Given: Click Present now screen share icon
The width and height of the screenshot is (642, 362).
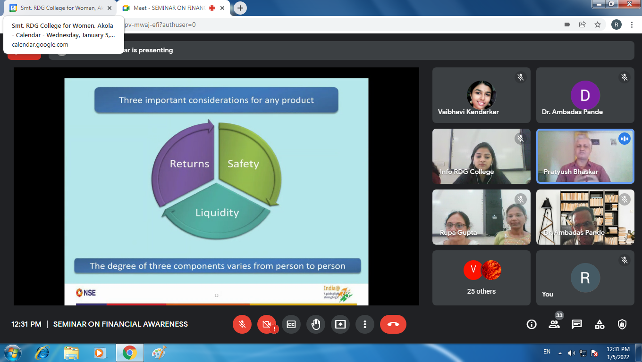Looking at the screenshot, I should click(x=340, y=324).
